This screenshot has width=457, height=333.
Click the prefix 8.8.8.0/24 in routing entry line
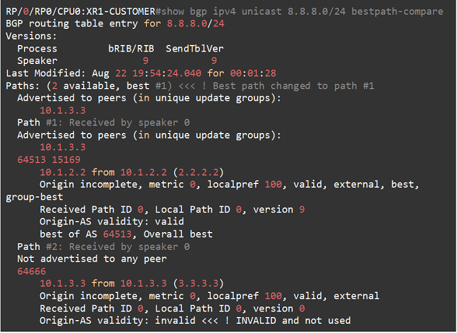(196, 23)
